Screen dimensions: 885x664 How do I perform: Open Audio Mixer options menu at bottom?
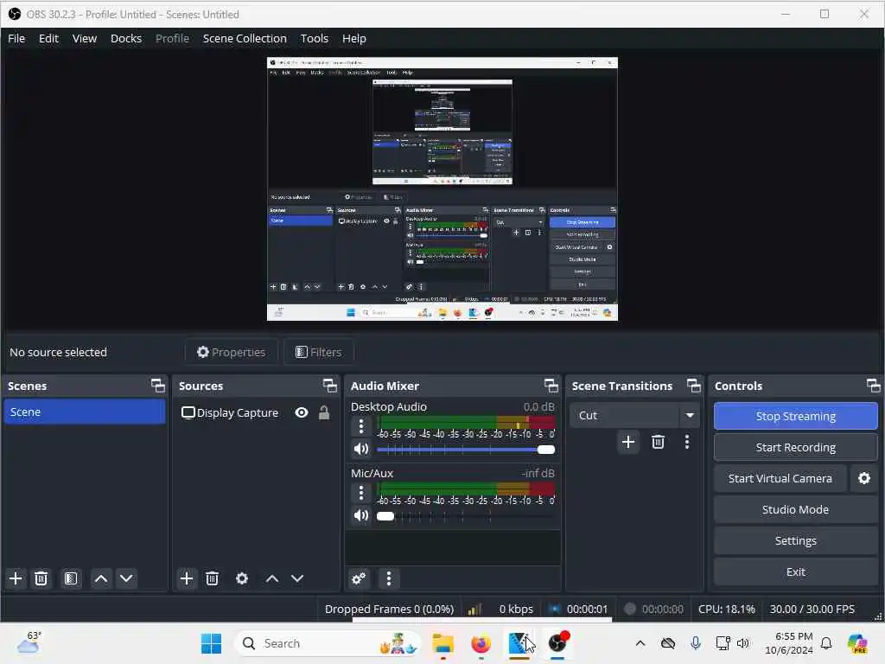[x=389, y=578]
